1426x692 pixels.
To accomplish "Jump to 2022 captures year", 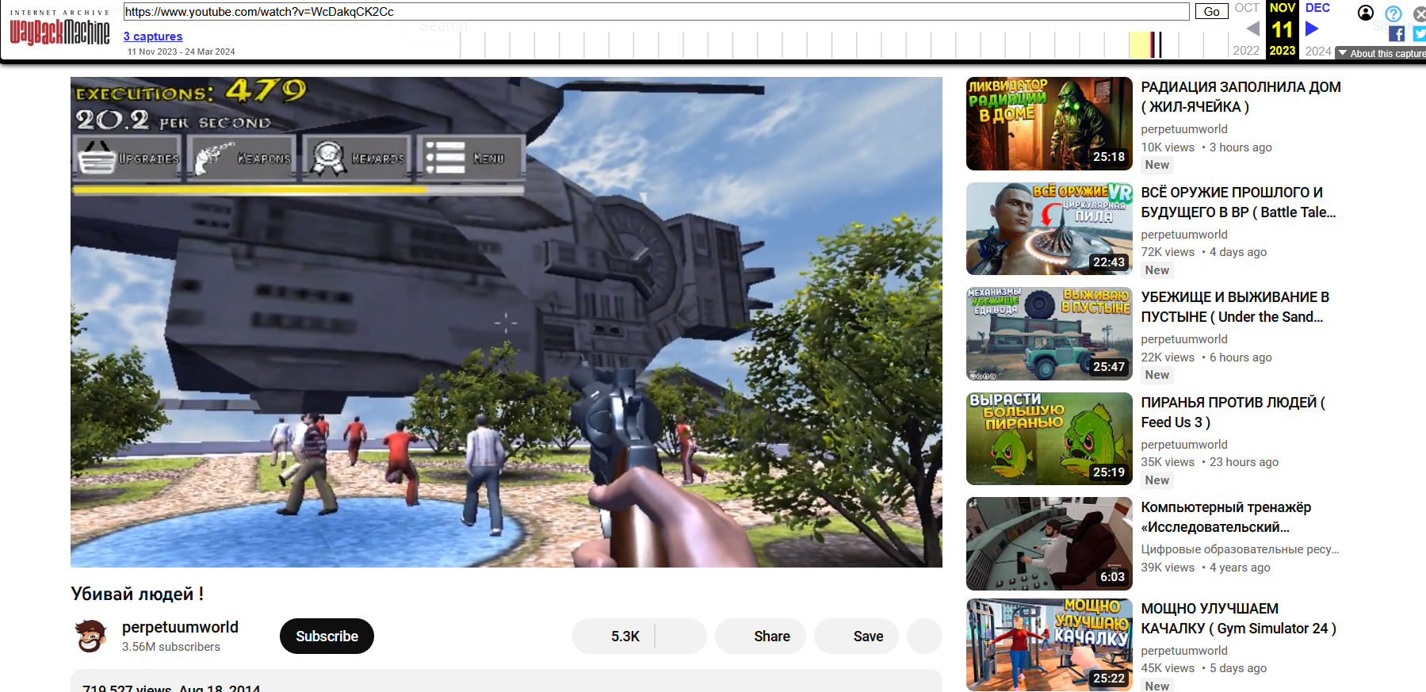I will [x=1246, y=51].
